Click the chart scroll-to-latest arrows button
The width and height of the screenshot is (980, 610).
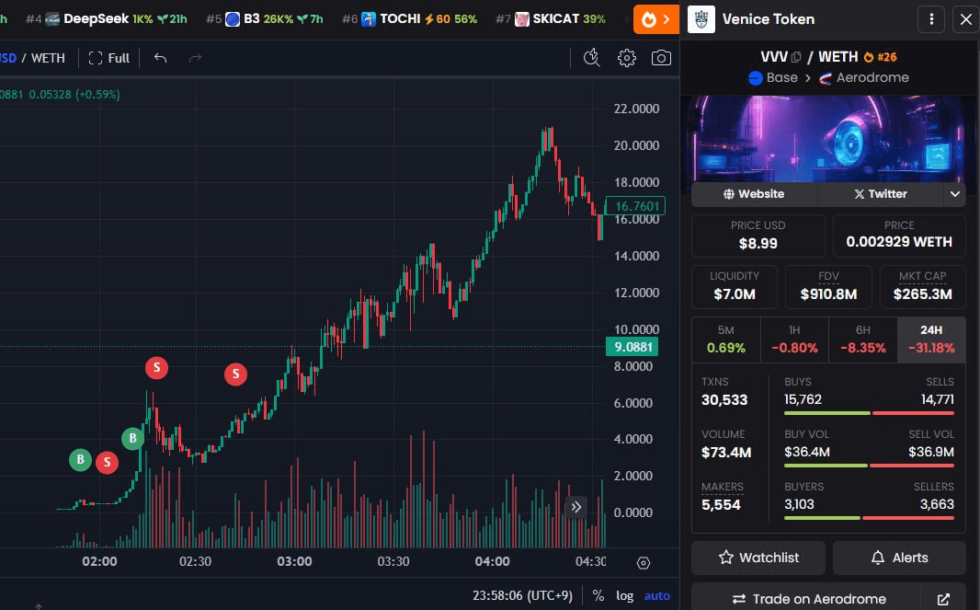[x=575, y=507]
